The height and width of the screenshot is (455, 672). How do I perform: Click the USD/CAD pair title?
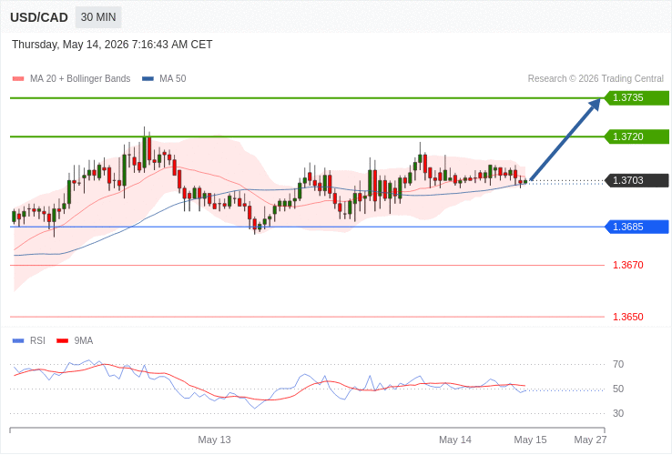click(x=39, y=17)
